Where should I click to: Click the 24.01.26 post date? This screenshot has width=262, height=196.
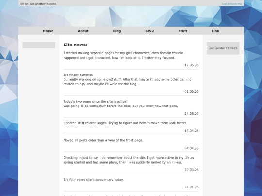(192, 187)
